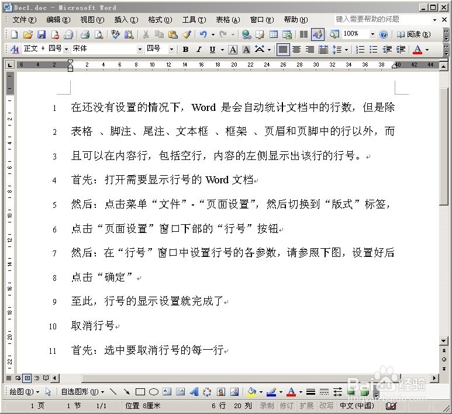
Task: Expand the underline style arrow
Action: tap(222, 50)
